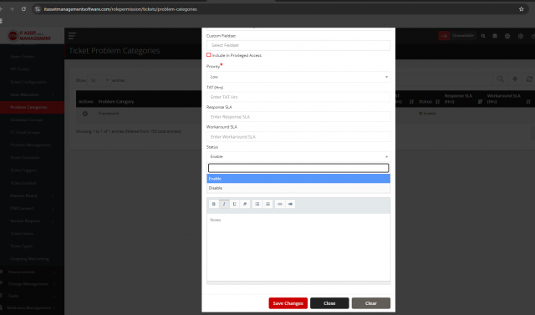Check Include in Privileged Access box

point(208,55)
